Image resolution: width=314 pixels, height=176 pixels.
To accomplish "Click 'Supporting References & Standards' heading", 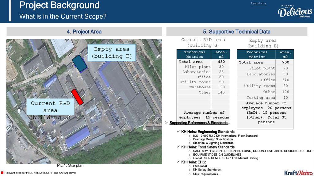I will 199,123.
